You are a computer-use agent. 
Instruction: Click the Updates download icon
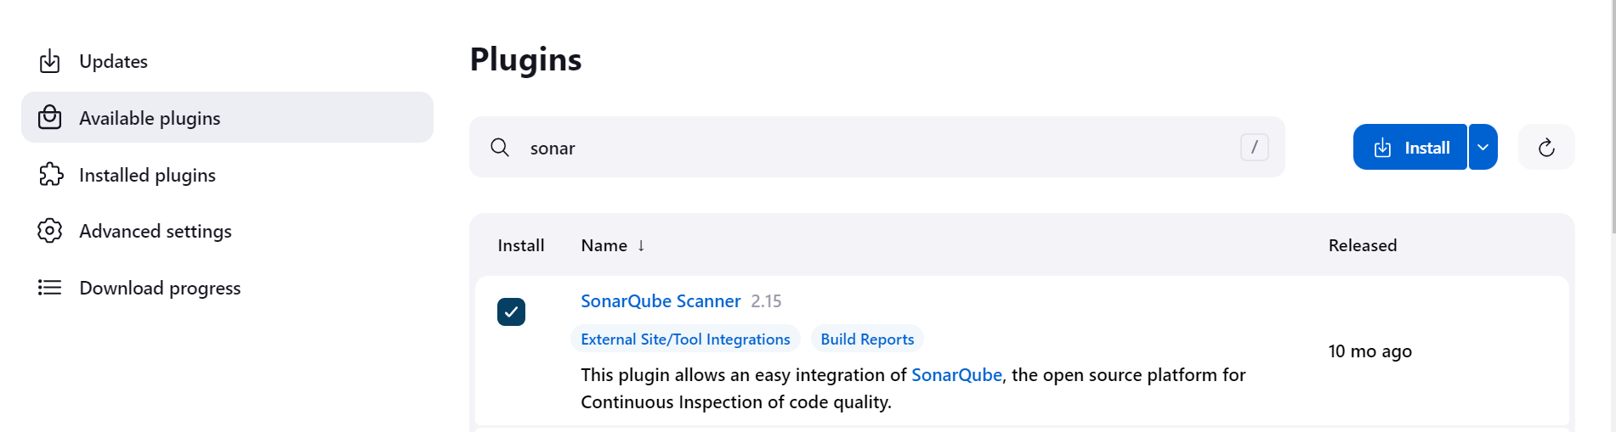tap(50, 61)
